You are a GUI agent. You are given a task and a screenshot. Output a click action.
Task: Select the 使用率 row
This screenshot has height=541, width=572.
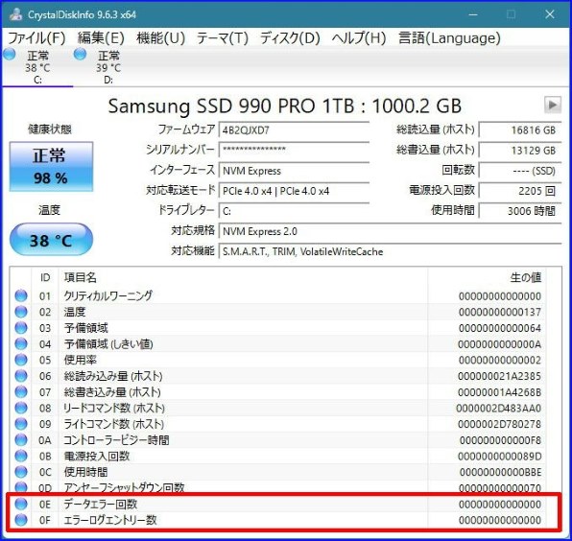tap(278, 360)
